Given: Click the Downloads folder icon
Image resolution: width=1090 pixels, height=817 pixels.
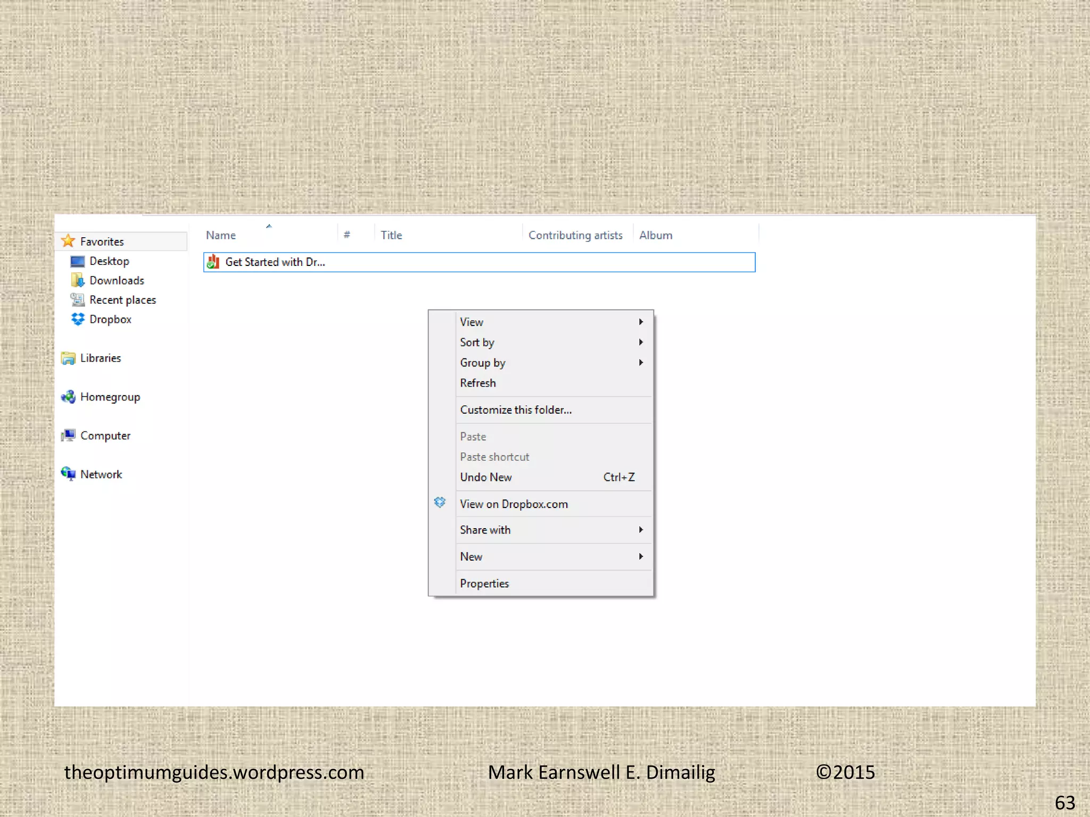Looking at the screenshot, I should pos(78,280).
